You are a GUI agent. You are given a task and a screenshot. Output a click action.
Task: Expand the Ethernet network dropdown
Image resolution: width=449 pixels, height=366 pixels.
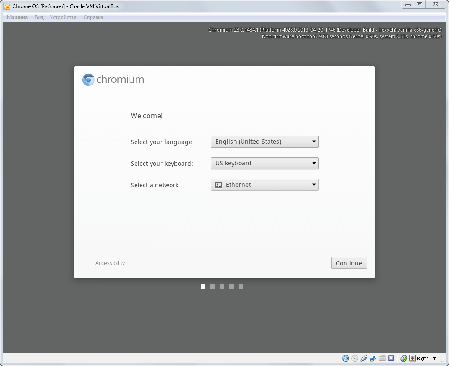[265, 185]
